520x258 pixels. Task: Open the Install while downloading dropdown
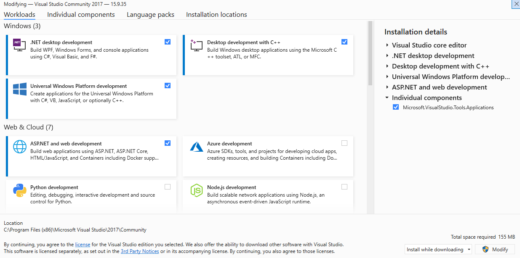click(x=439, y=249)
